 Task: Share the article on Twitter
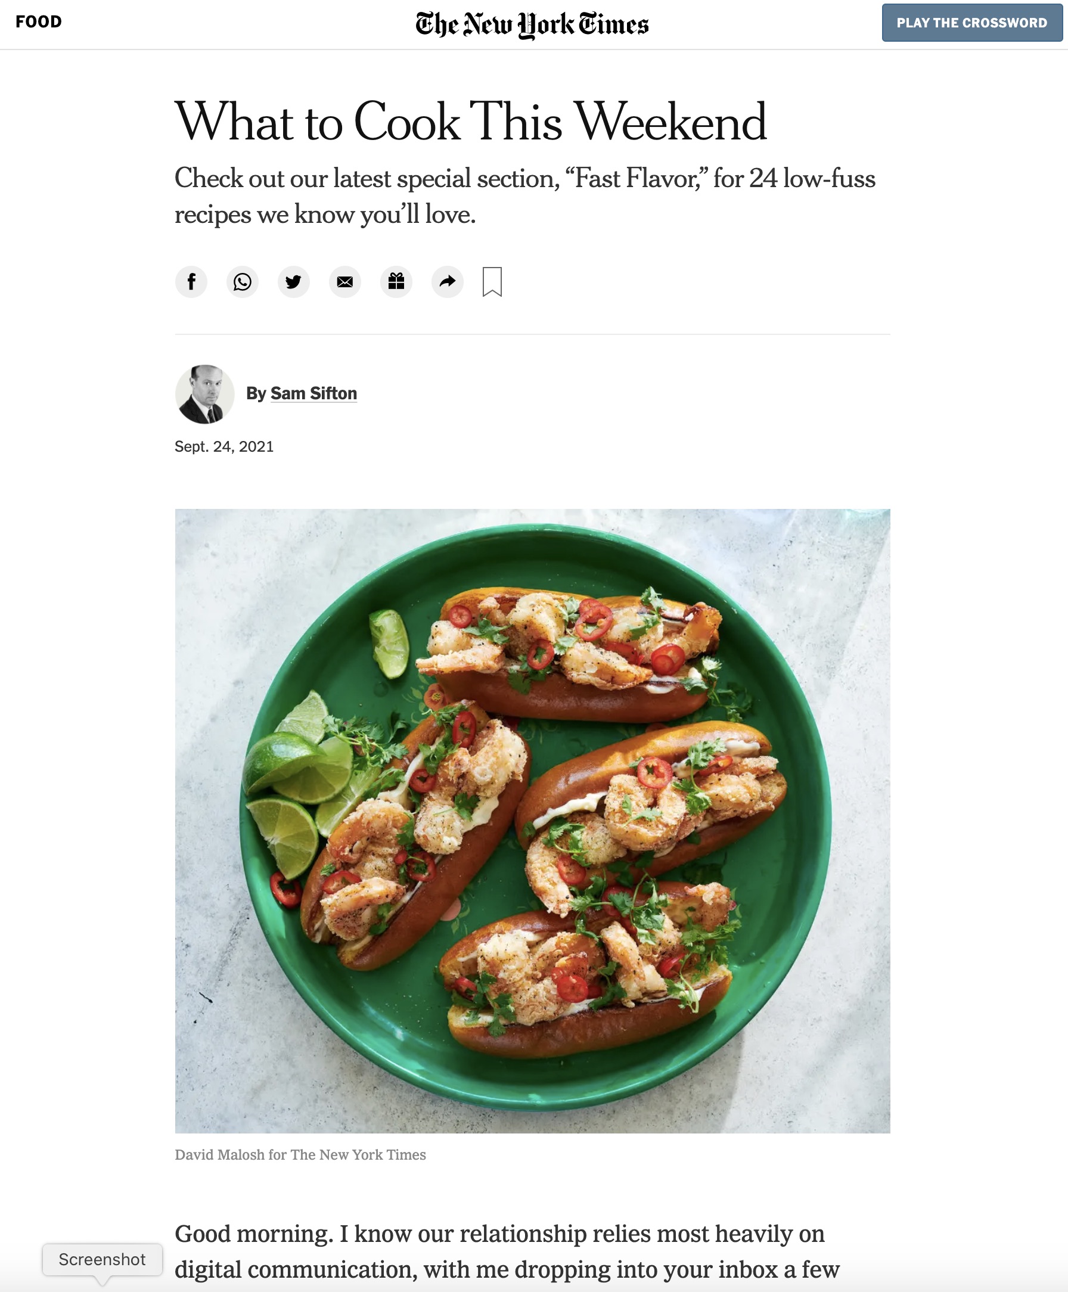[294, 282]
